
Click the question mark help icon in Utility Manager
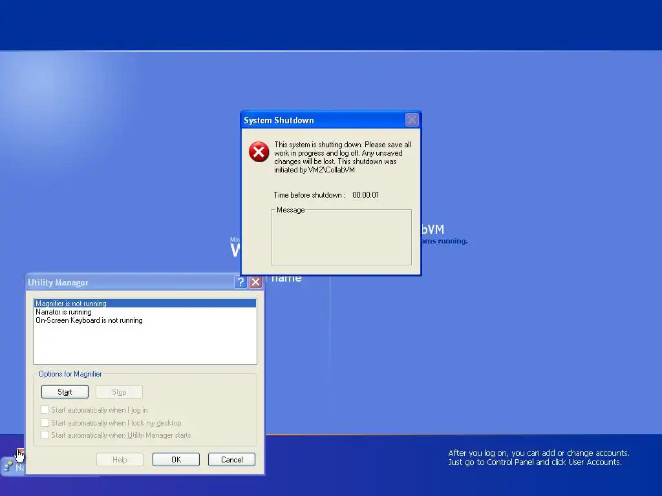(x=240, y=282)
